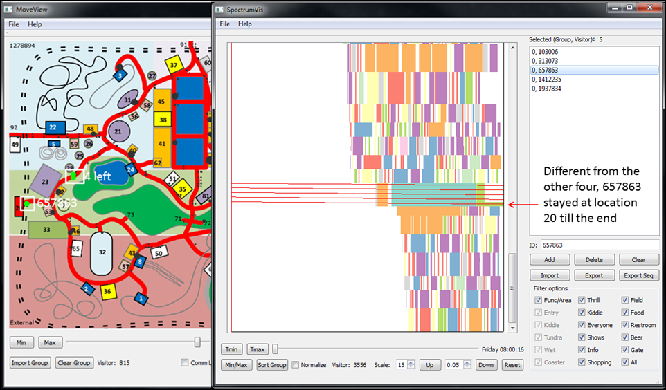Open Help menu in MoveView window
Image resolution: width=666 pixels, height=390 pixels.
35,24
